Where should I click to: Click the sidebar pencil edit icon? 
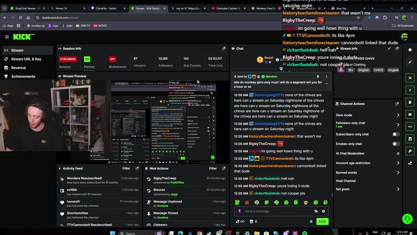coord(410,62)
